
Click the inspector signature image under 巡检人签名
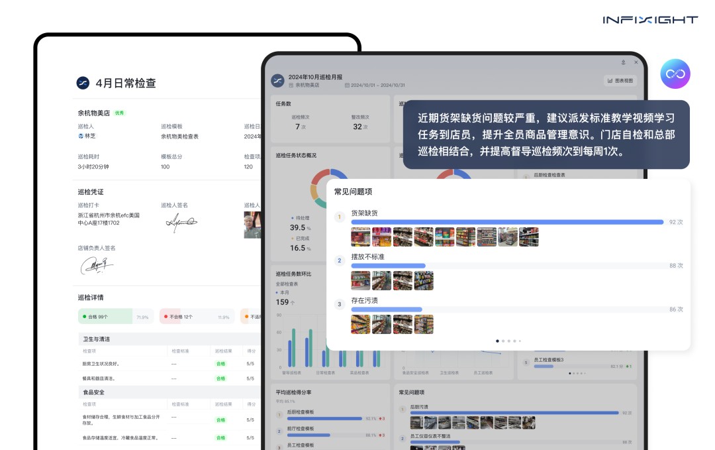(181, 222)
